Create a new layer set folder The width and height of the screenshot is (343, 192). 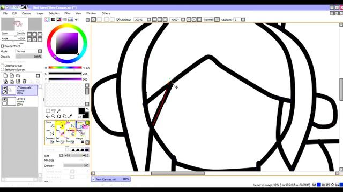click(18, 76)
